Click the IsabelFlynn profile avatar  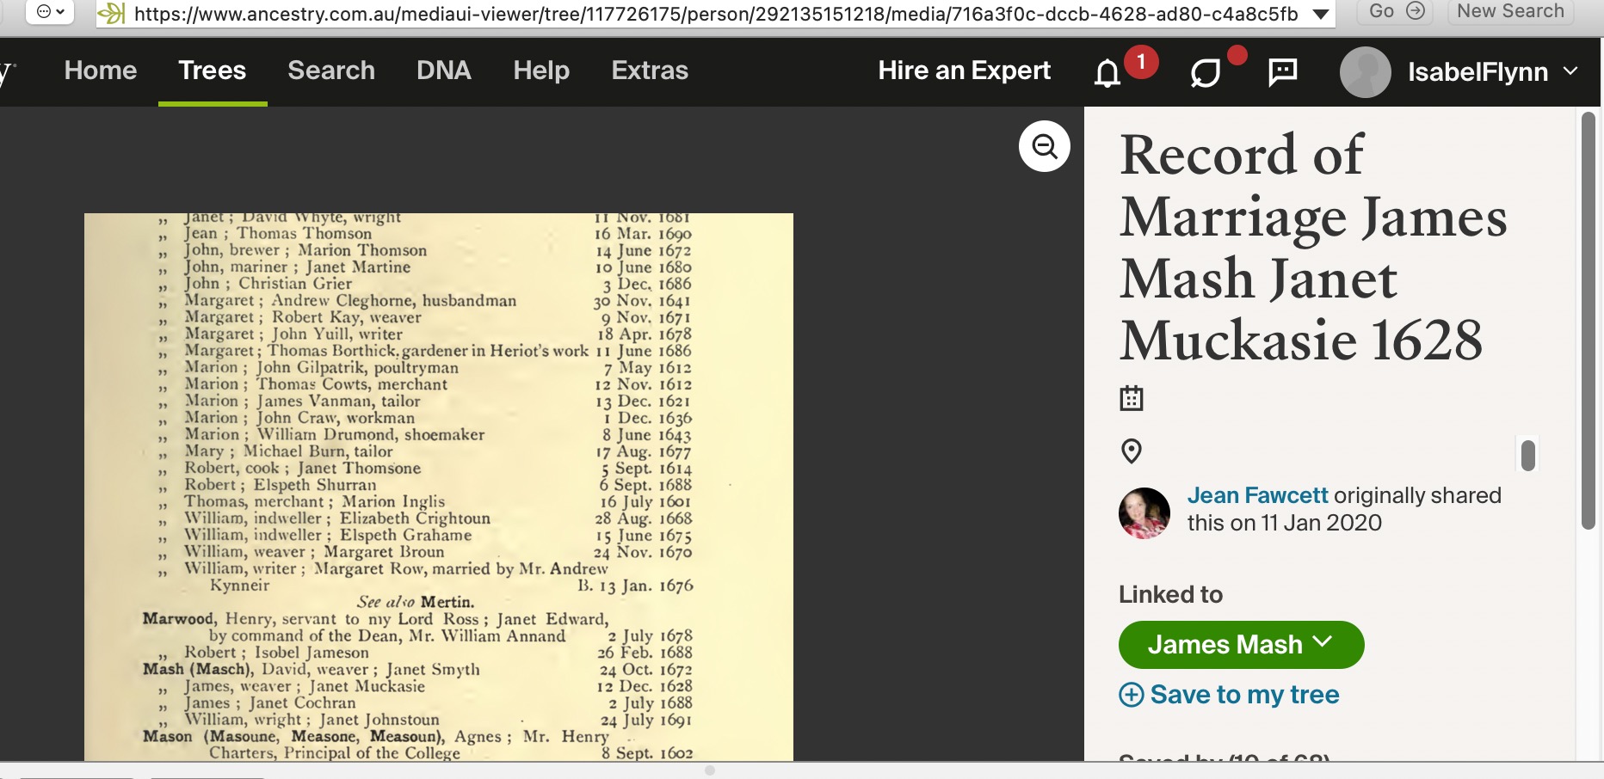(x=1365, y=71)
